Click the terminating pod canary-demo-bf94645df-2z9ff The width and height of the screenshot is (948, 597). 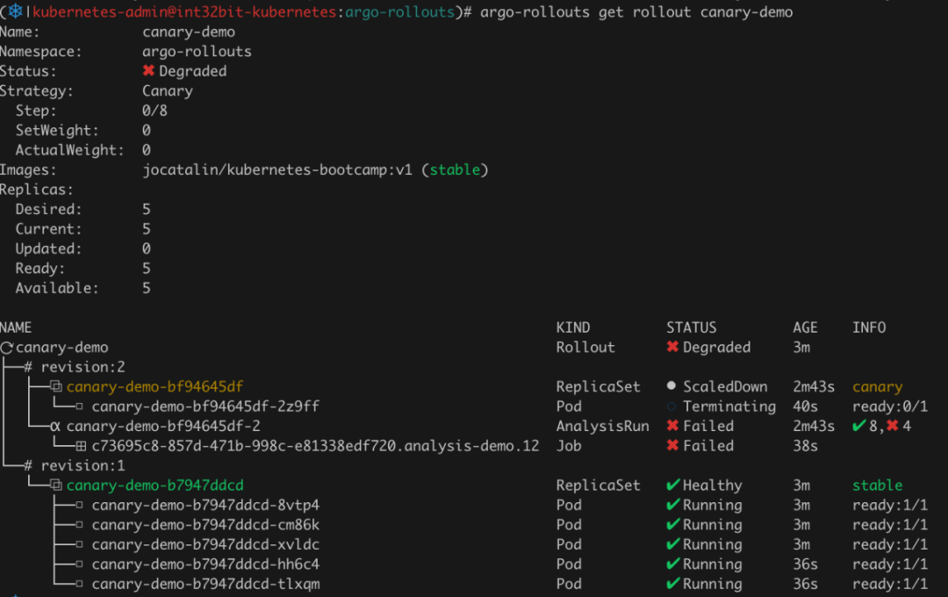pos(205,406)
